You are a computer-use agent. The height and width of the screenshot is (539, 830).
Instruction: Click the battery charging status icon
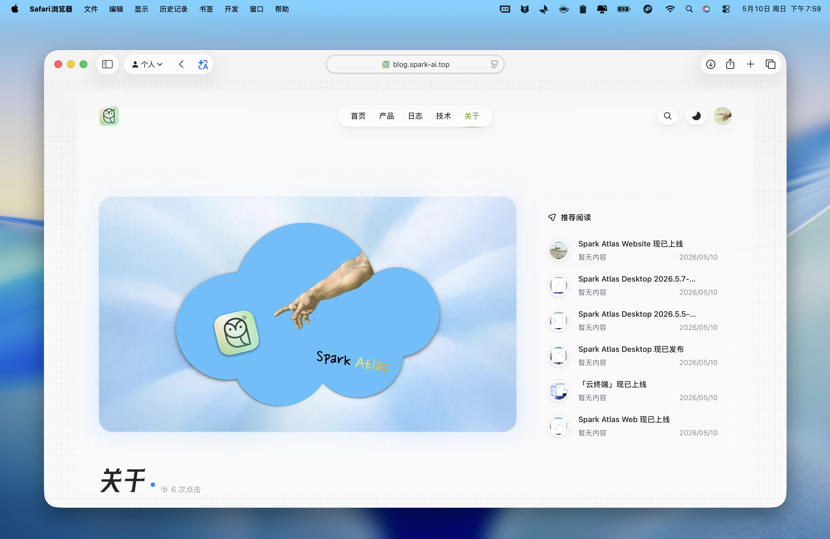pos(624,9)
